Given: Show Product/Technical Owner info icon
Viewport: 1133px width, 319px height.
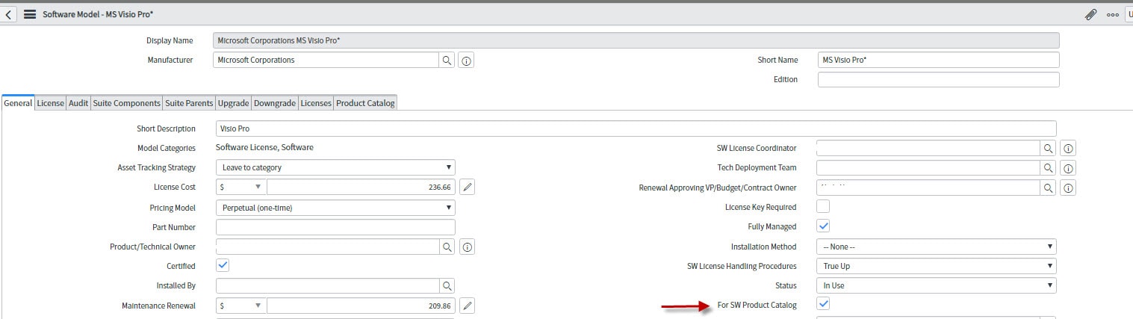Looking at the screenshot, I should (x=466, y=247).
